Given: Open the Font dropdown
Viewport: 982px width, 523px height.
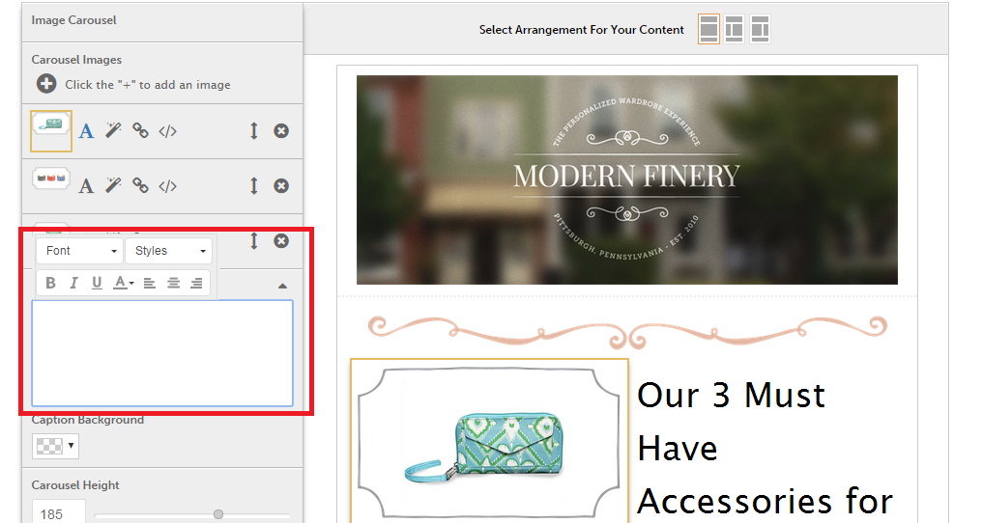Looking at the screenshot, I should pos(79,251).
